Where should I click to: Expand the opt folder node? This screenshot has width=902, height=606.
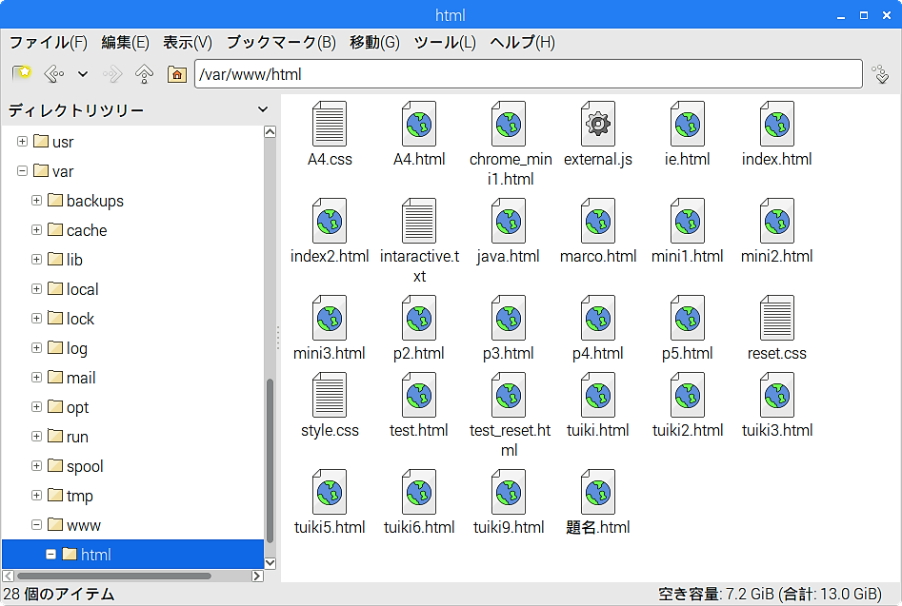point(36,406)
